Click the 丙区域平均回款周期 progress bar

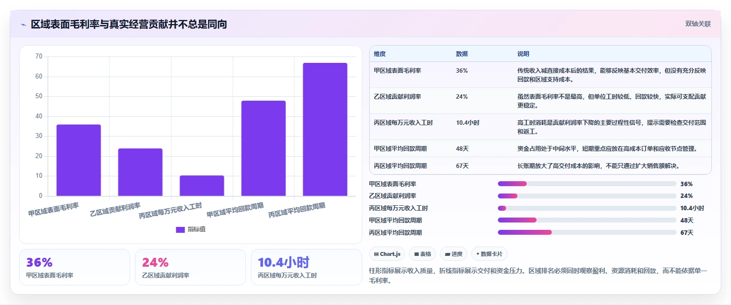(x=587, y=232)
